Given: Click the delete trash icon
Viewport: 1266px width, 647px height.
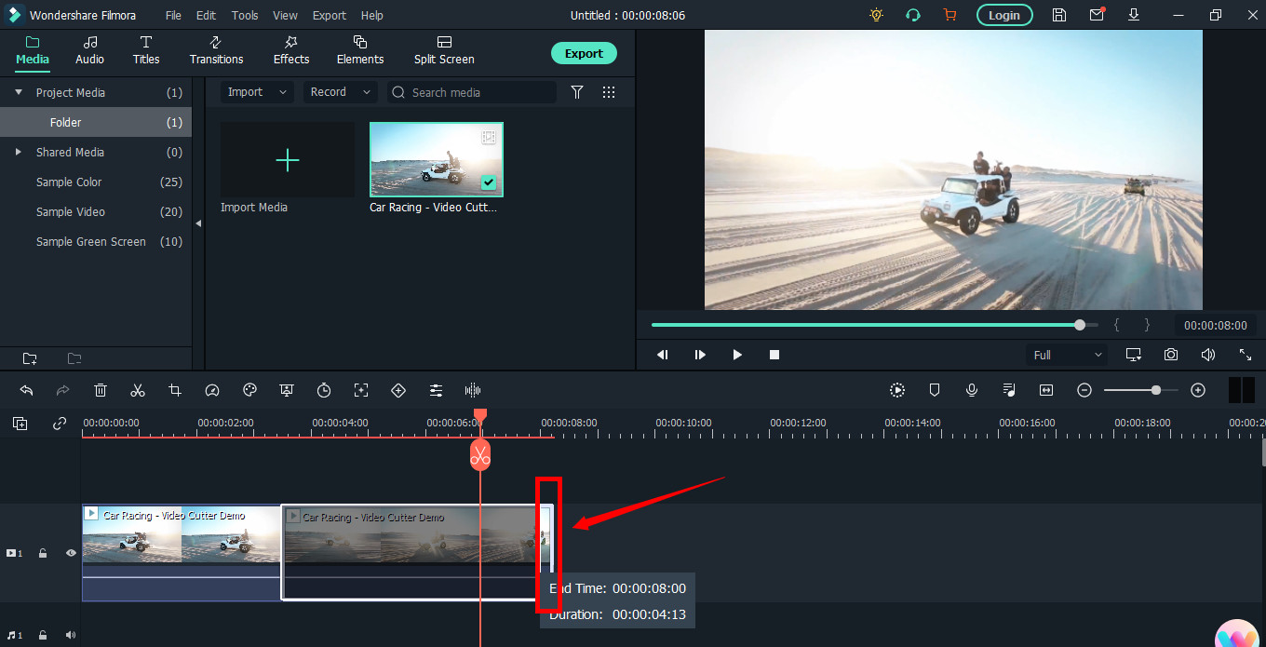Looking at the screenshot, I should pos(101,390).
